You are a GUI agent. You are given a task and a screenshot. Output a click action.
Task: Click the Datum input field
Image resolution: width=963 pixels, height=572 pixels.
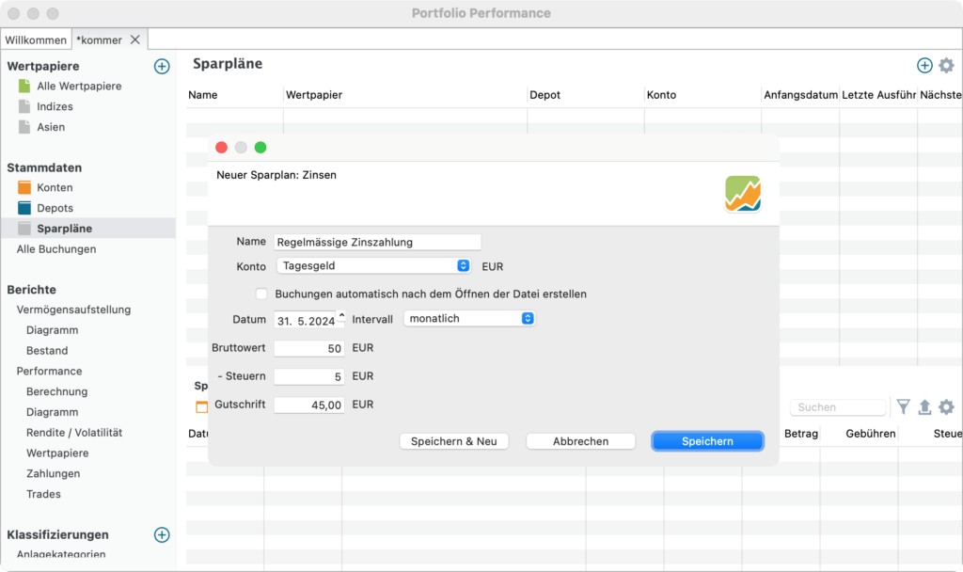tap(306, 321)
